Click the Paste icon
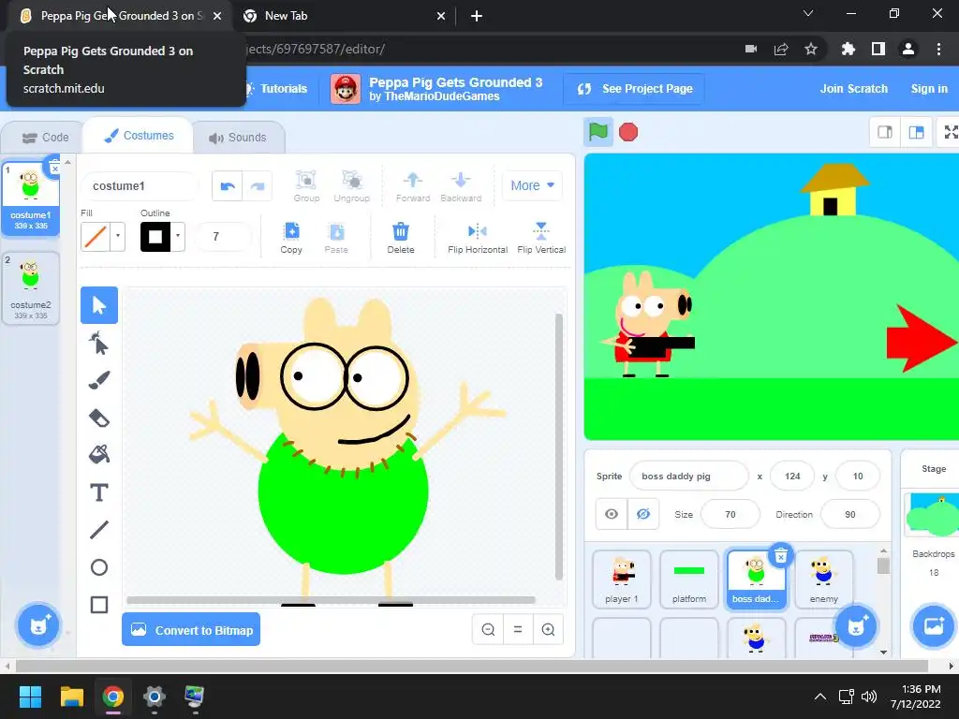The height and width of the screenshot is (719, 959). pos(336,238)
